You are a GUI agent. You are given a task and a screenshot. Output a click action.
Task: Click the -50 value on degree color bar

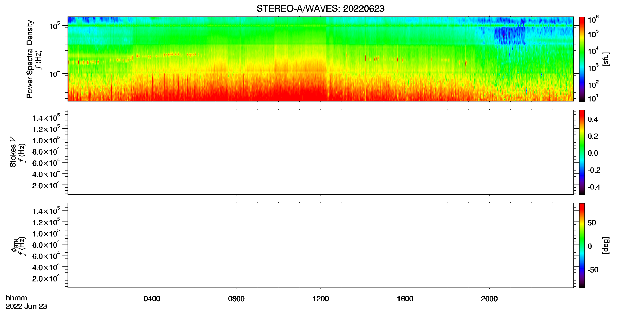(x=593, y=270)
